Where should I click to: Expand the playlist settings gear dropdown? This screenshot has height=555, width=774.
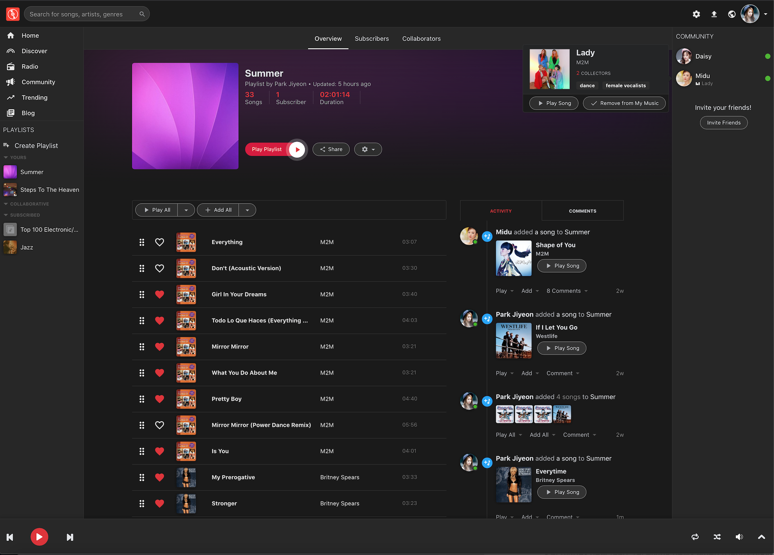[368, 149]
